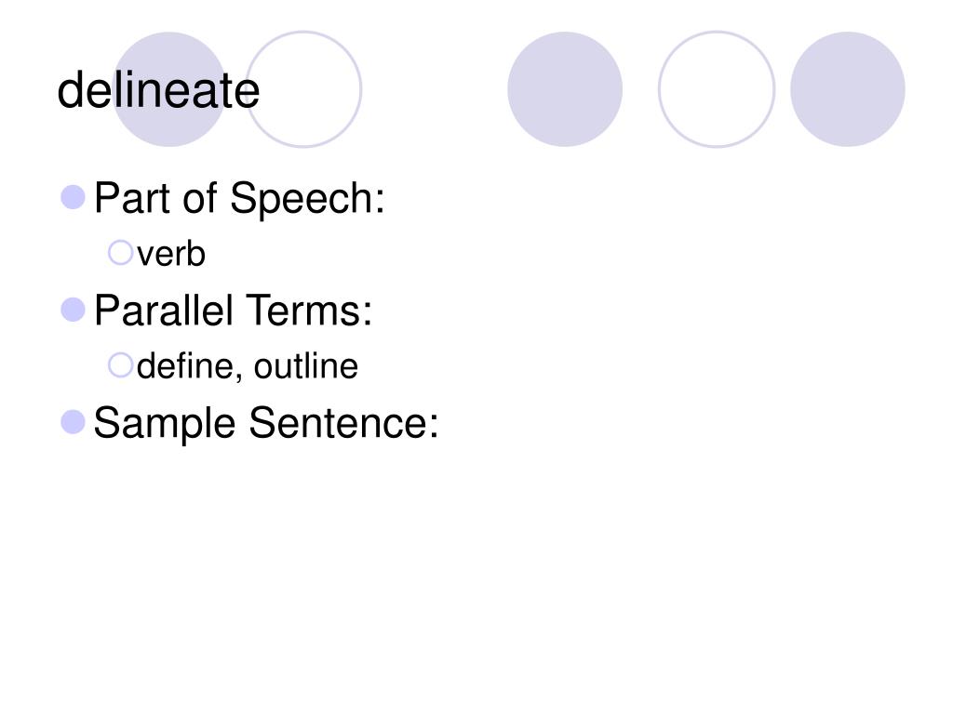Image resolution: width=953 pixels, height=714 pixels.
Task: Select the word "Parallel" in second bullet
Action: [164, 311]
